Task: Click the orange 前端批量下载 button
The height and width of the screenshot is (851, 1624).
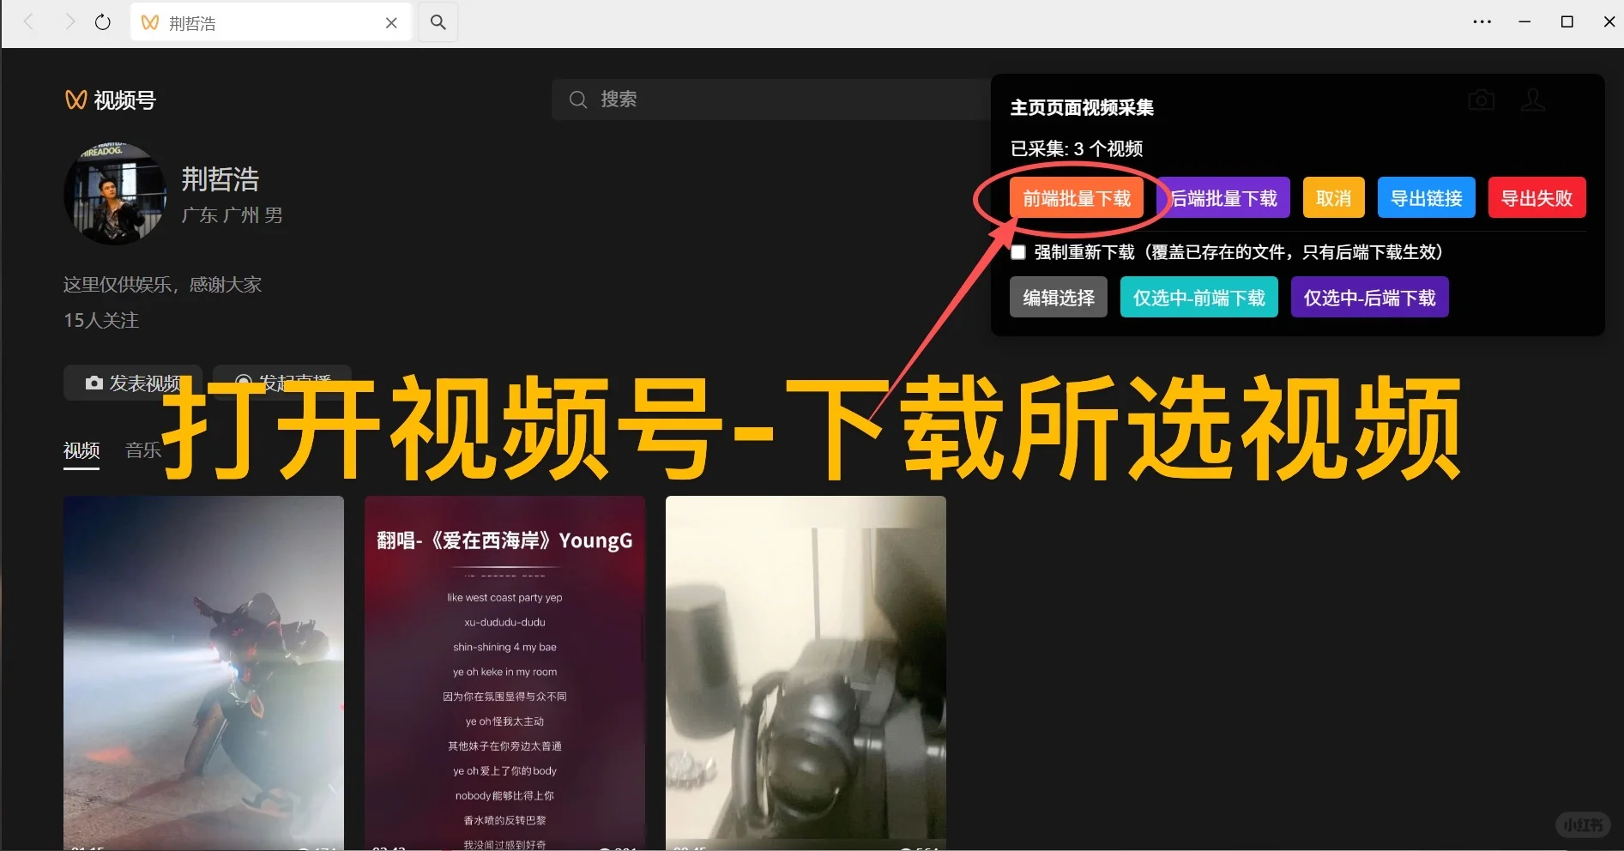Action: tap(1078, 197)
